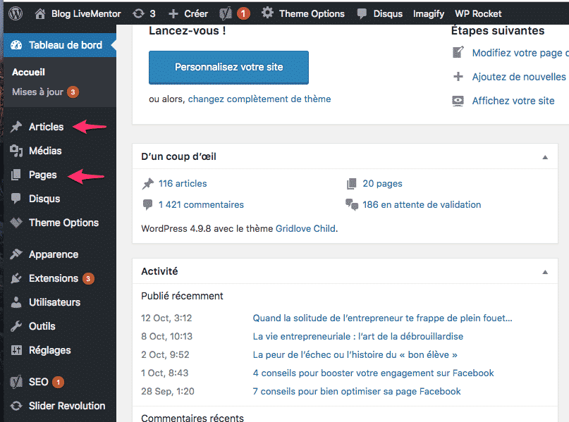Click the Outils wrench icon
Viewport: 569px width, 422px height.
[16, 326]
